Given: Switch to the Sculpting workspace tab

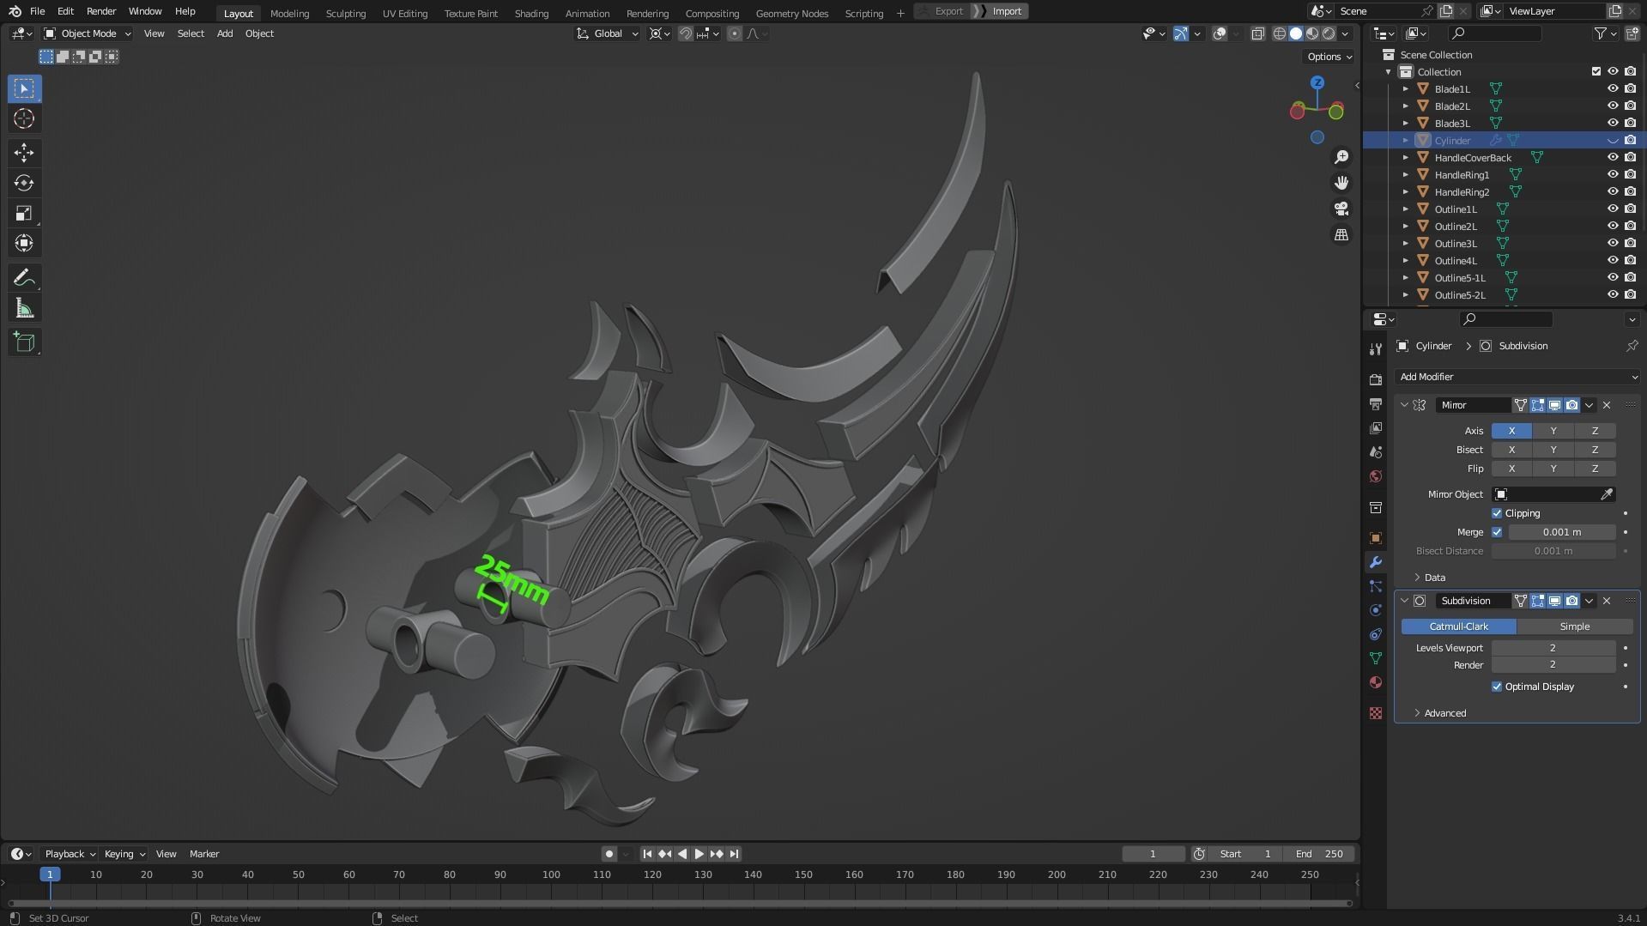Looking at the screenshot, I should click(x=345, y=13).
